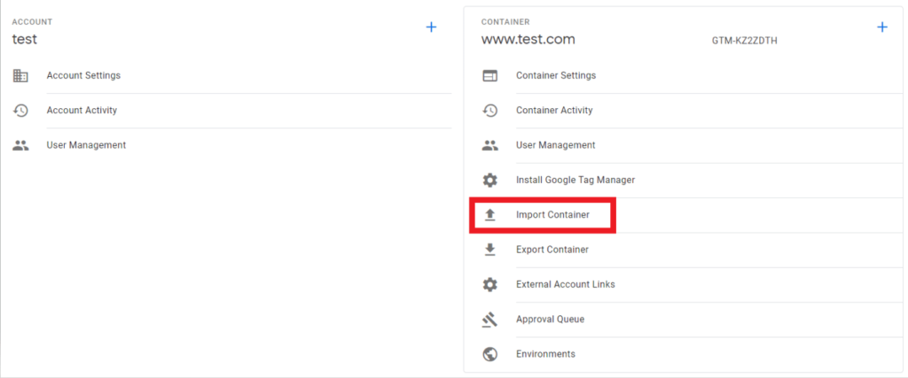Screen dimensions: 908x378
Task: Click the Export Container download icon
Action: pyautogui.click(x=489, y=250)
